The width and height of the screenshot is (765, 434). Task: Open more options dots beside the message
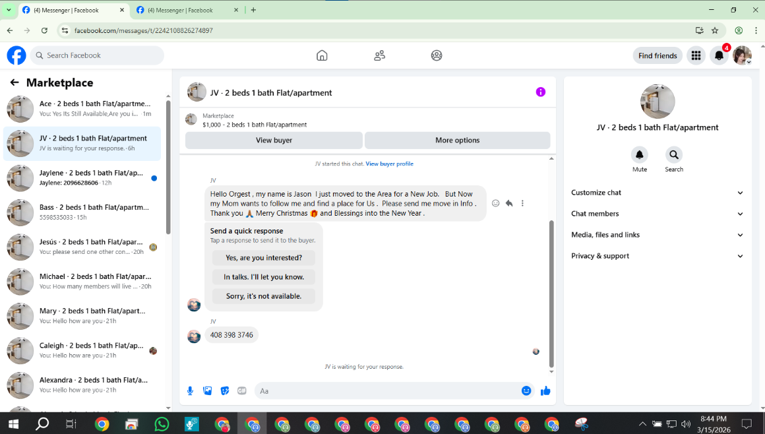[522, 203]
